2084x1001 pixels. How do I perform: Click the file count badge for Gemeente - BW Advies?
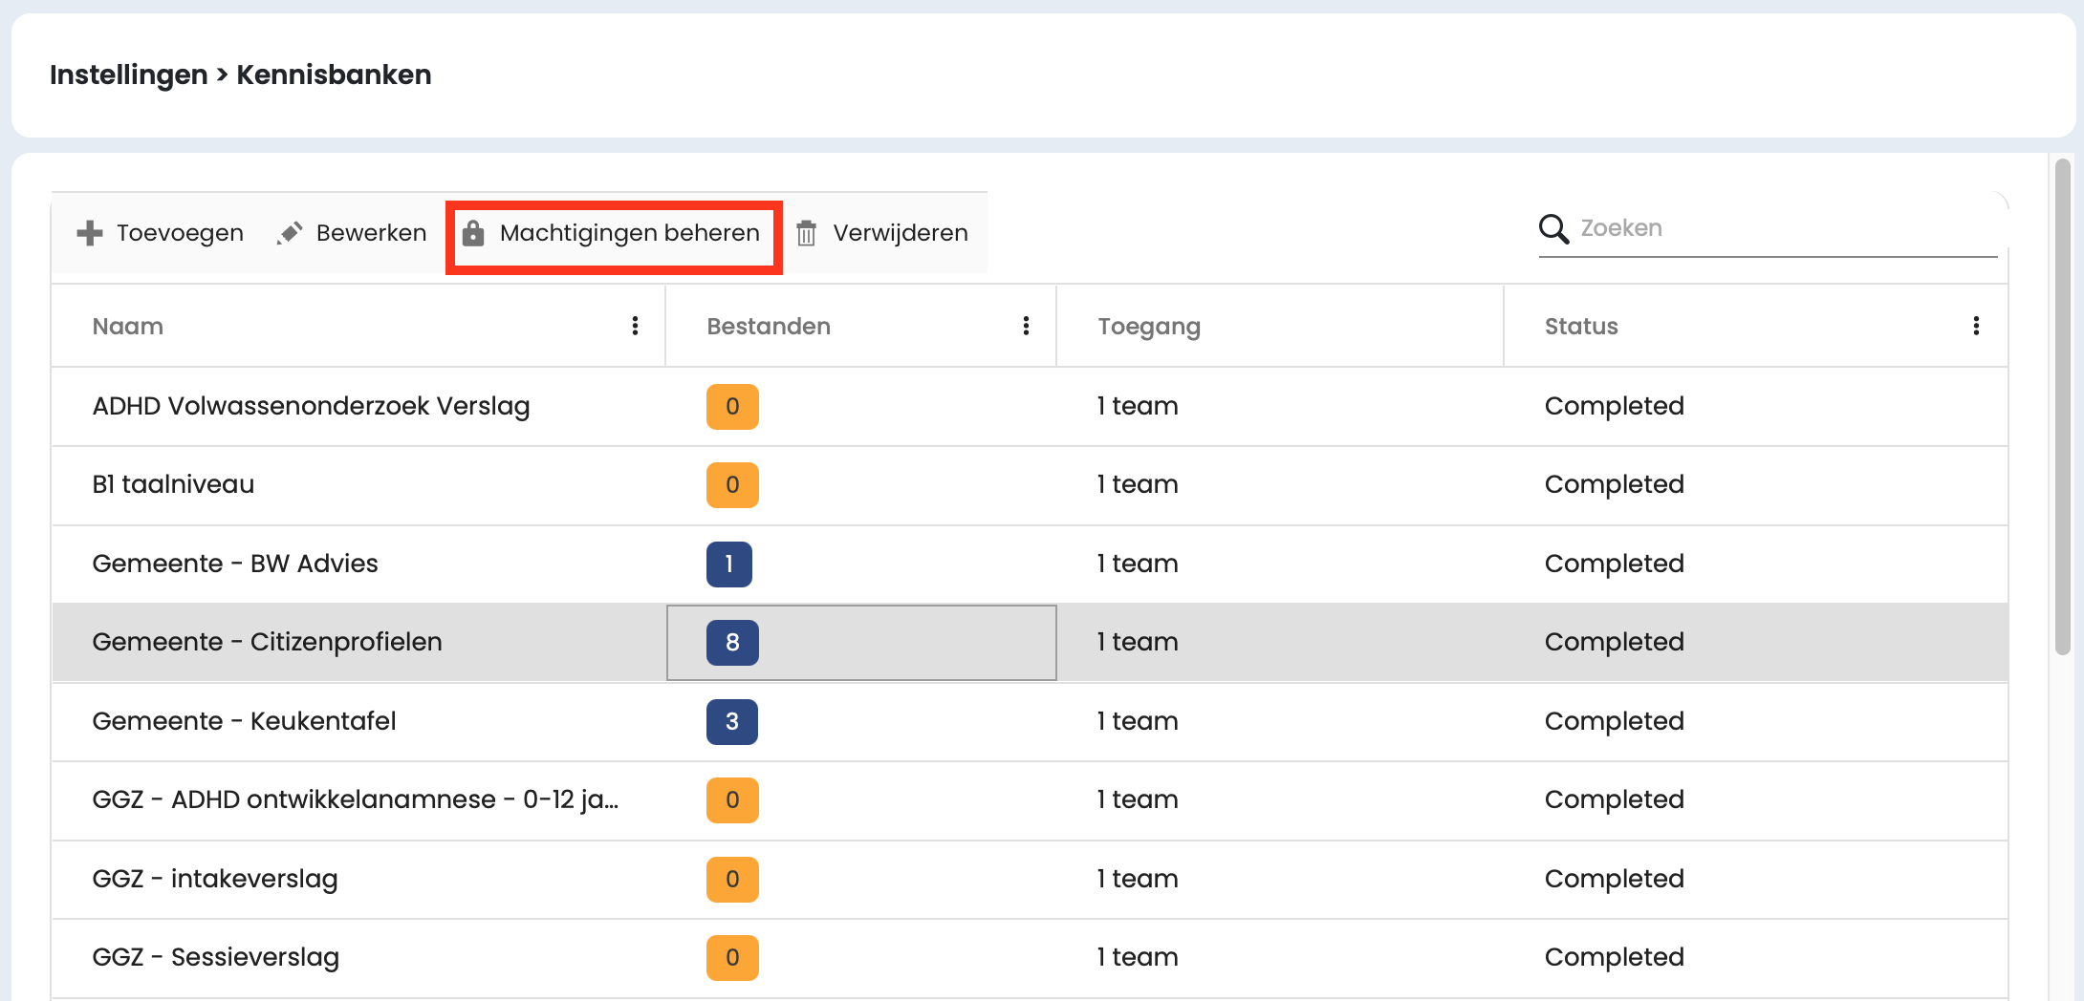click(728, 564)
